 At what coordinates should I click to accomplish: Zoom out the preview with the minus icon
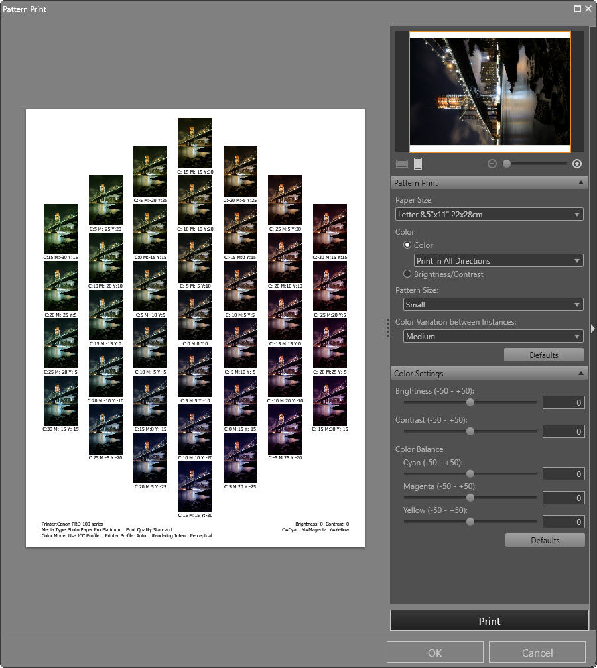coord(492,164)
